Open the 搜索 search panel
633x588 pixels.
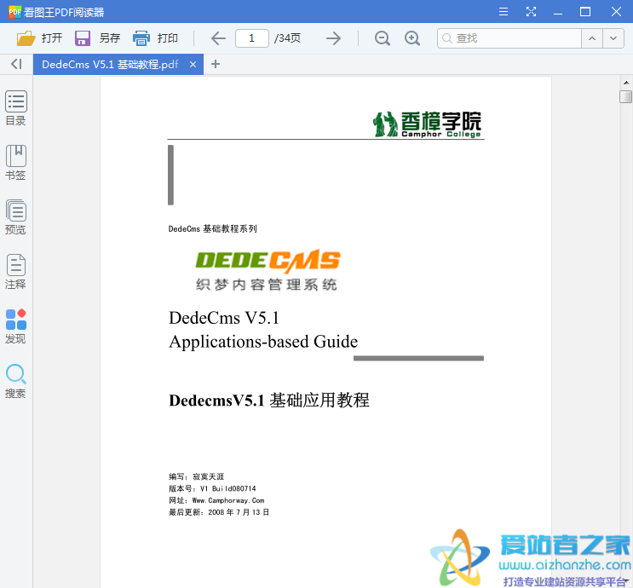pyautogui.click(x=15, y=381)
